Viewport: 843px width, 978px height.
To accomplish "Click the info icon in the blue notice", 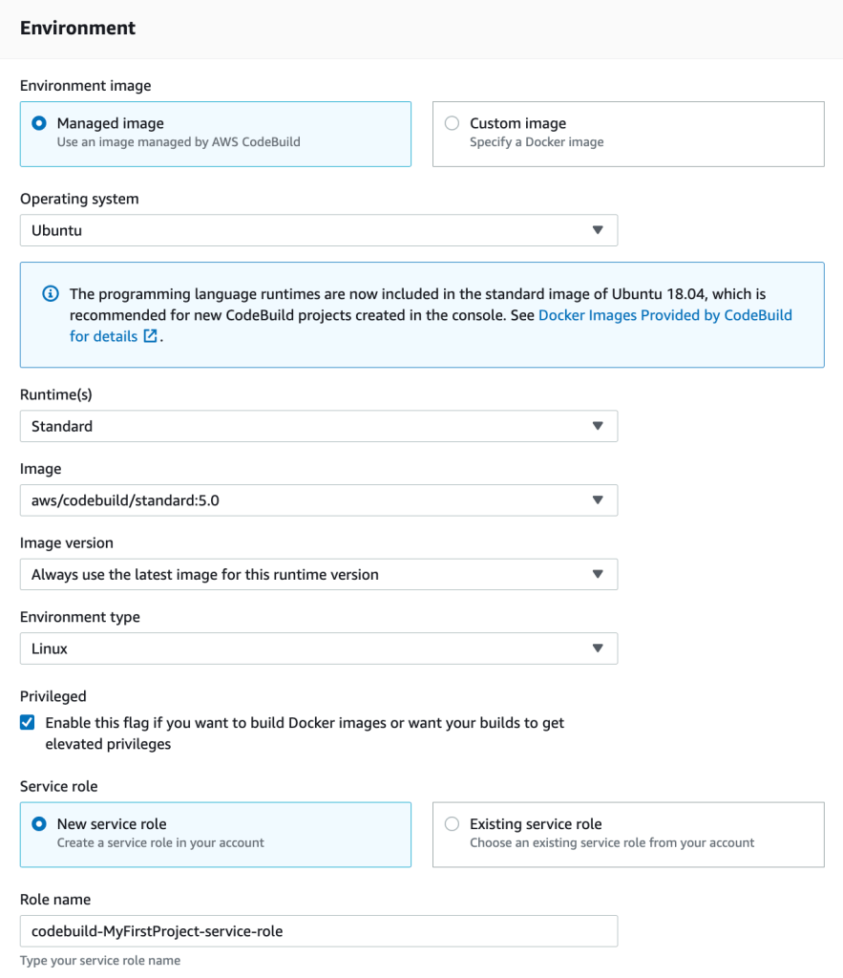I will point(50,293).
